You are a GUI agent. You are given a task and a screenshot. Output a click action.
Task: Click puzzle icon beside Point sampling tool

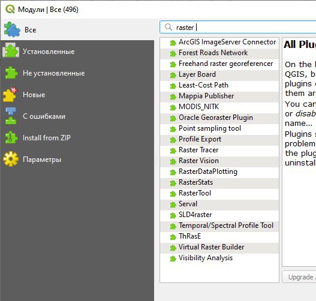point(173,129)
